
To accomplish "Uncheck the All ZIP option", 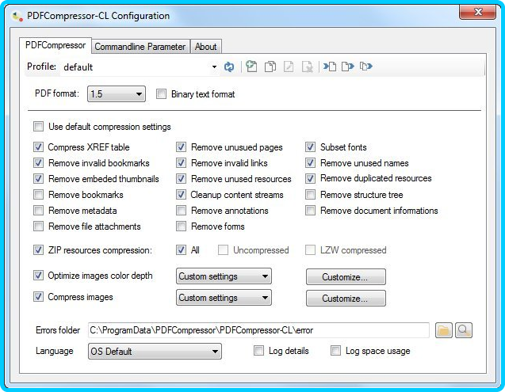I will 181,250.
